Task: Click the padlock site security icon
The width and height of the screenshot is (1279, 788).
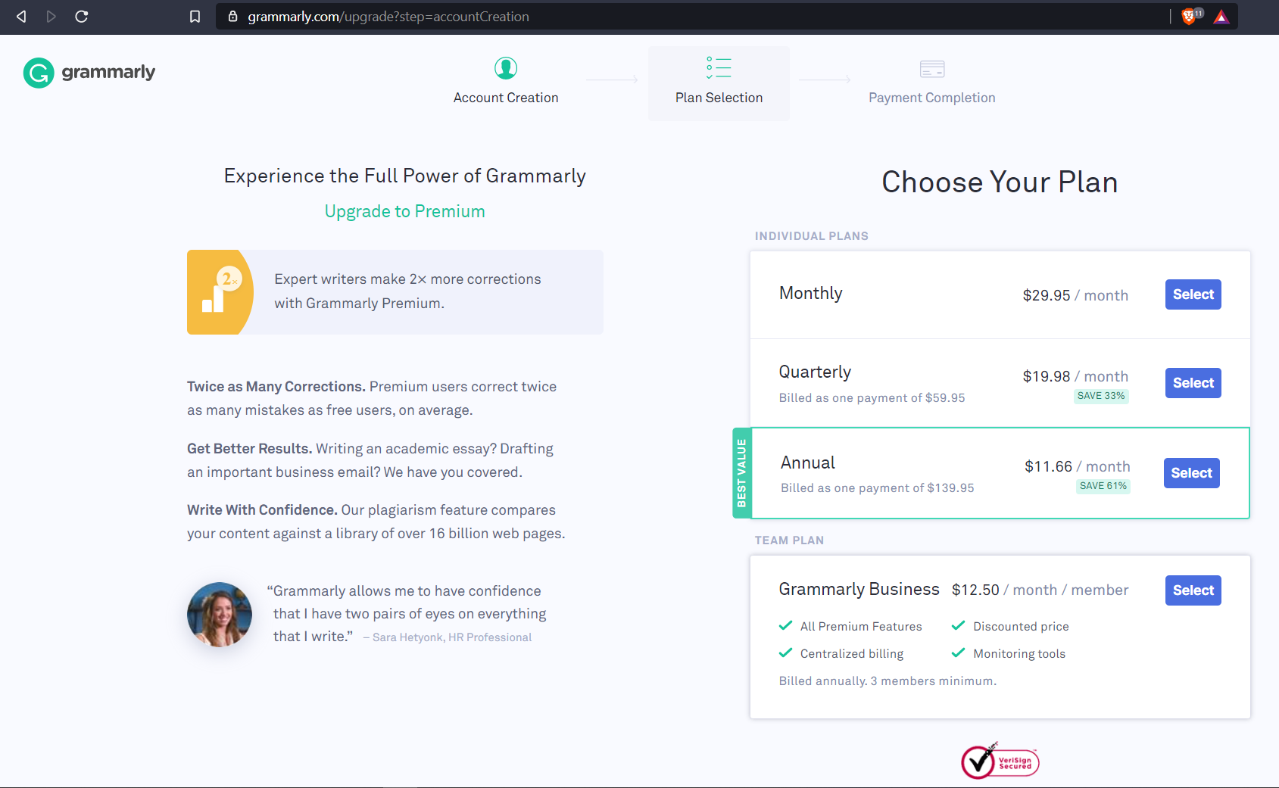Action: pyautogui.click(x=233, y=16)
